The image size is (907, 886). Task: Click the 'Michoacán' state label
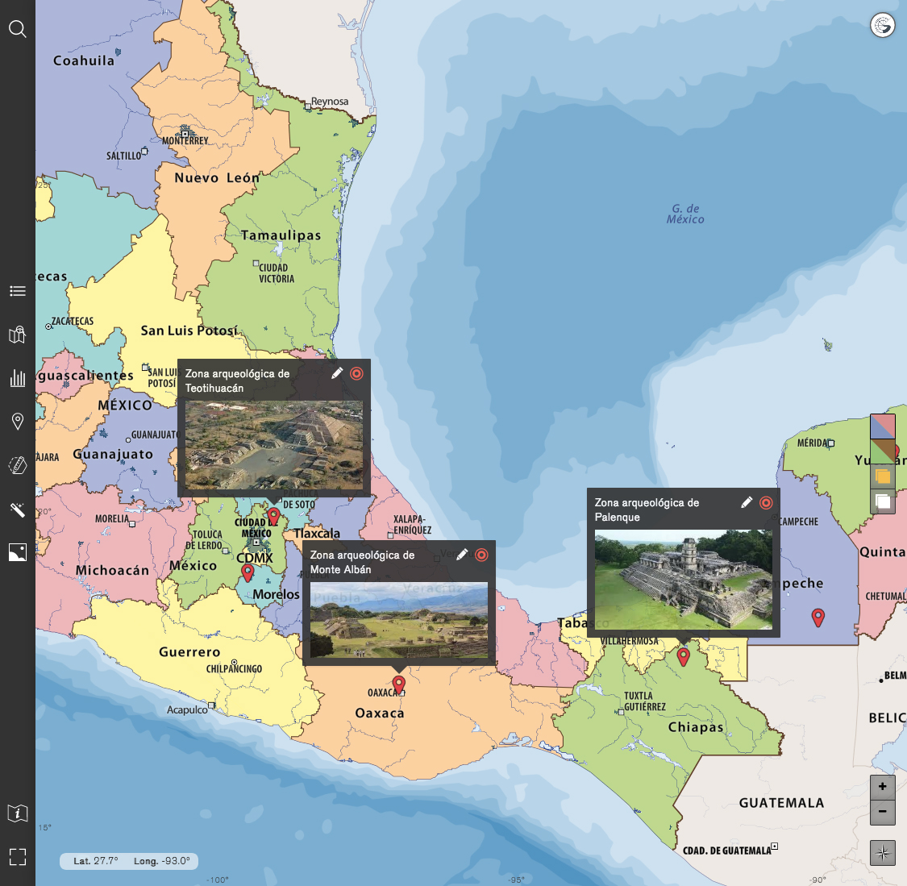[112, 571]
